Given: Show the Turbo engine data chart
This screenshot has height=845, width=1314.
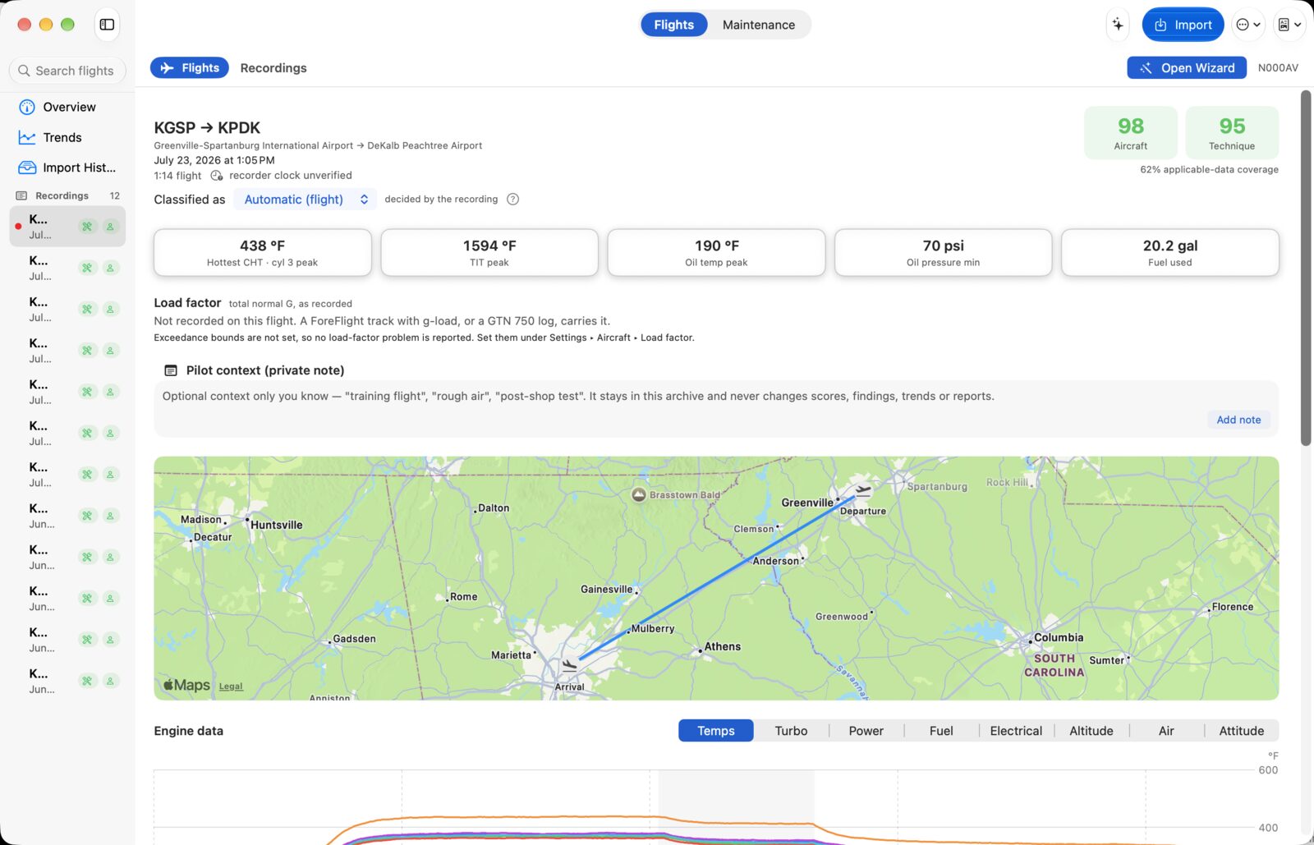Looking at the screenshot, I should (791, 731).
